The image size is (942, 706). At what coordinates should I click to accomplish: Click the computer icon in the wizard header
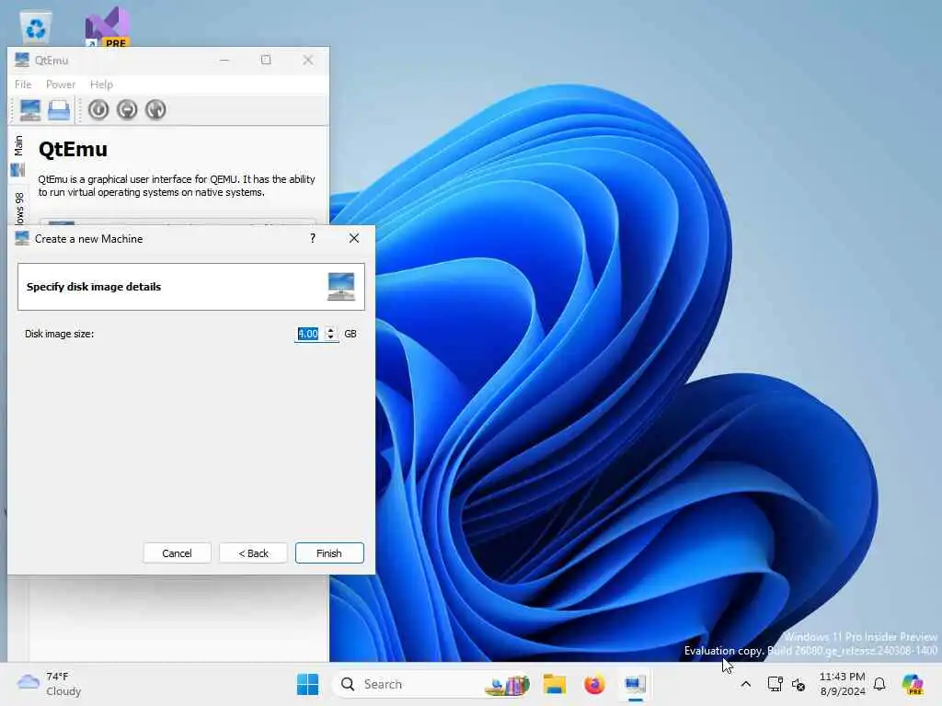341,287
